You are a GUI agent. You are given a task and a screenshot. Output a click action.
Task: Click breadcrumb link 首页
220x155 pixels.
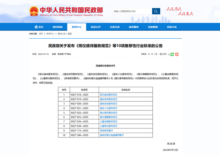41,34
